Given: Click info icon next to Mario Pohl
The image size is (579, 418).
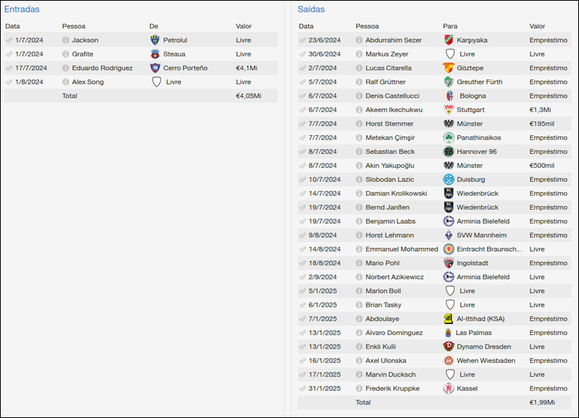Looking at the screenshot, I should click(360, 263).
